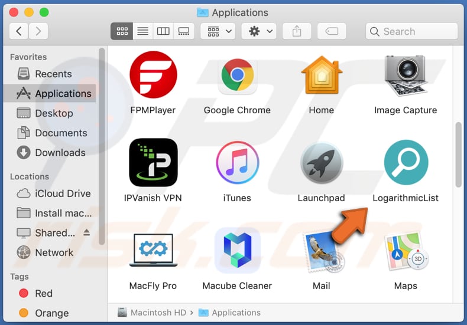Select Applications in the sidebar
Screen dimensions: 467x325
pos(50,93)
